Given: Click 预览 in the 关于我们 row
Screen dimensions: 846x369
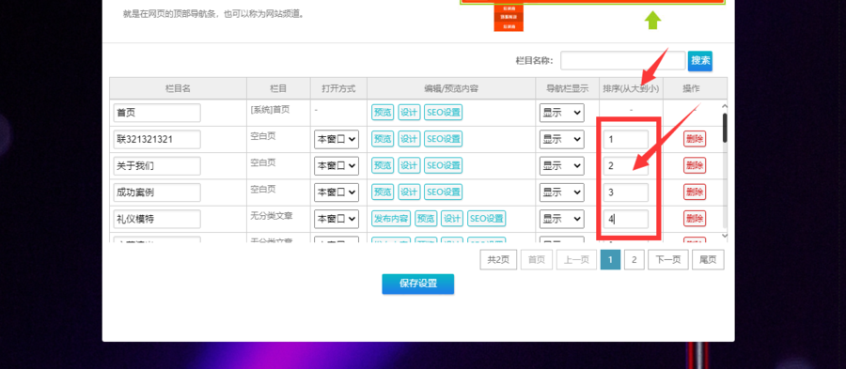Looking at the screenshot, I should point(383,165).
